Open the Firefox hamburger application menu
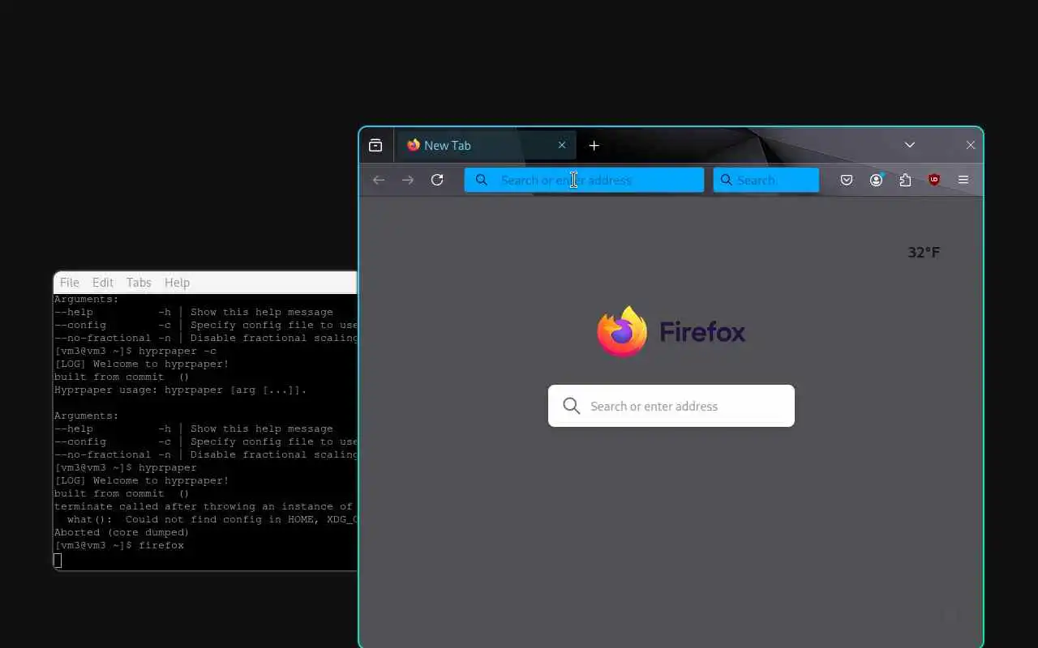 tap(963, 180)
